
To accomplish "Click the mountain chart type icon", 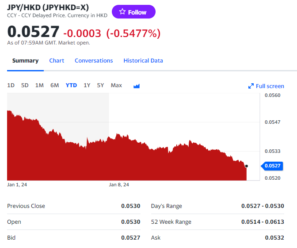I will (137, 86).
